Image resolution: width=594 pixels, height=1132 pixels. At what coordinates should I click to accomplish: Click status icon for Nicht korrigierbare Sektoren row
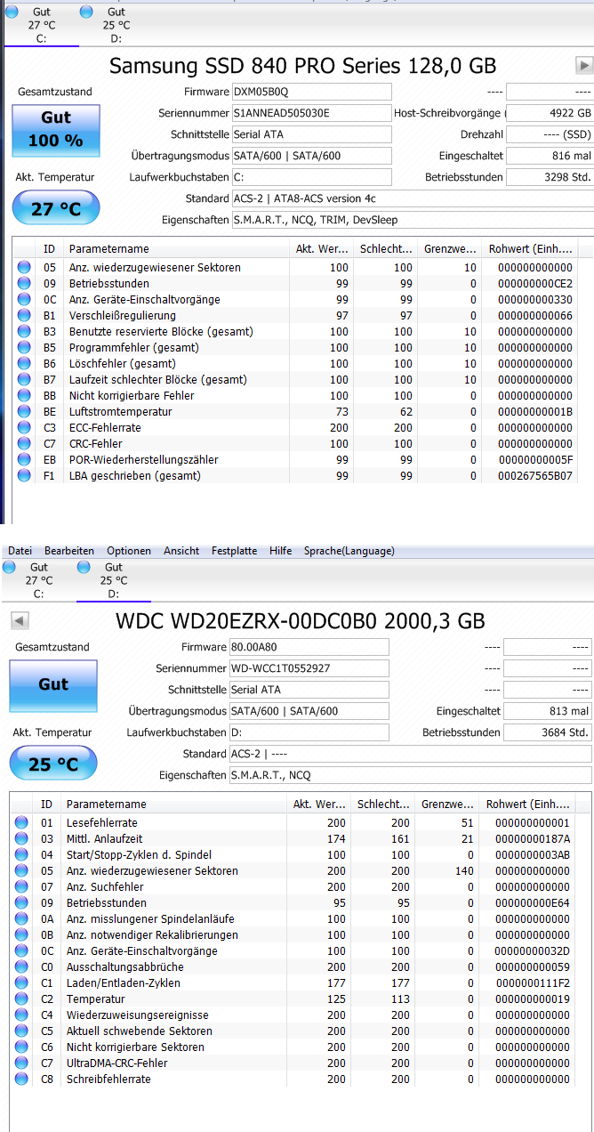click(x=21, y=1047)
